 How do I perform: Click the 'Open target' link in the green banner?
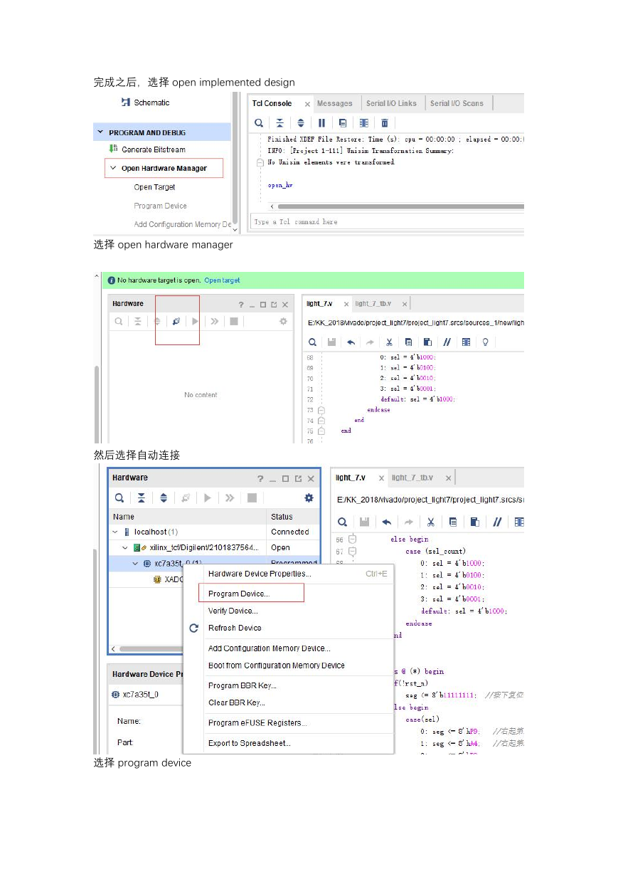click(x=222, y=280)
